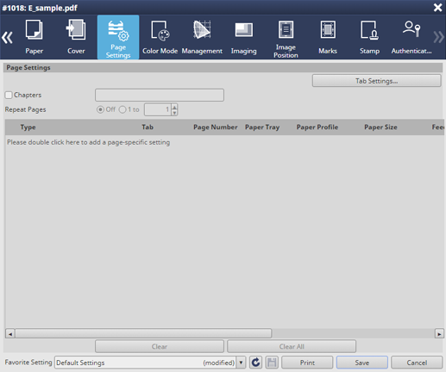Open the Imaging icon
Screen dimensions: 446x372
click(244, 37)
